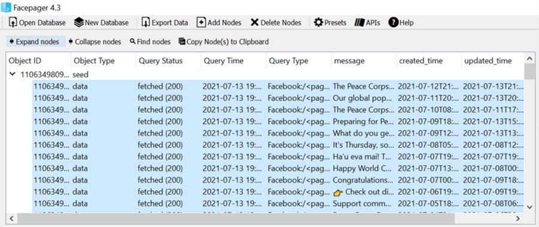Select the row starting 'Happy World C...'
The width and height of the screenshot is (539, 227).
point(278,168)
